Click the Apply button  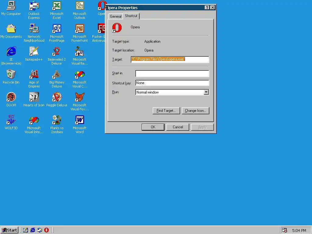click(x=202, y=127)
